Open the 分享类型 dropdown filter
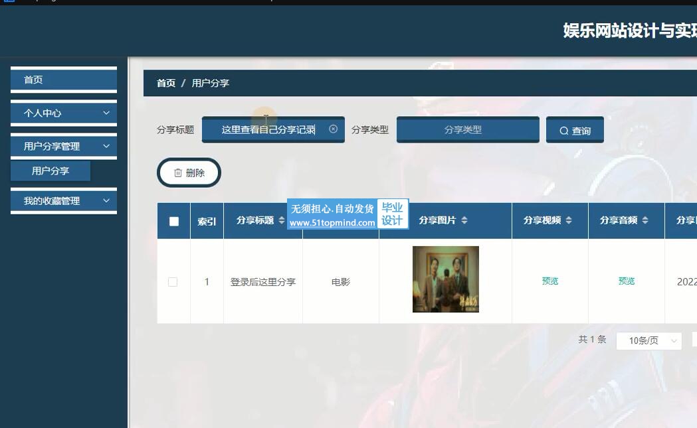Viewport: 697px width, 428px height. [x=468, y=129]
